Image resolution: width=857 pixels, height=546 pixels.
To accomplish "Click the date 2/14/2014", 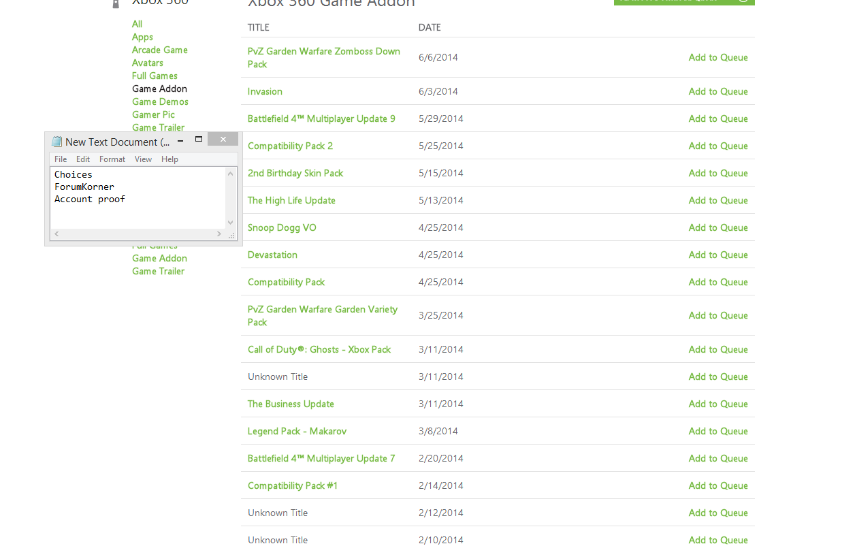I will 441,485.
